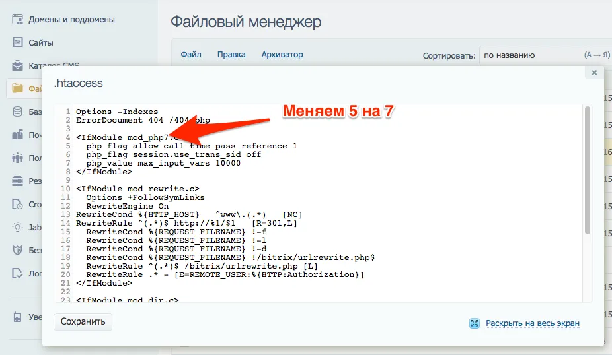Click IfModule mod_rewrite.c line

[x=137, y=189]
